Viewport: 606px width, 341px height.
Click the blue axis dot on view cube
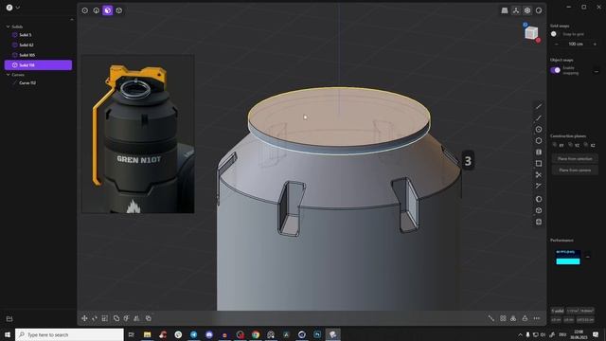526,25
